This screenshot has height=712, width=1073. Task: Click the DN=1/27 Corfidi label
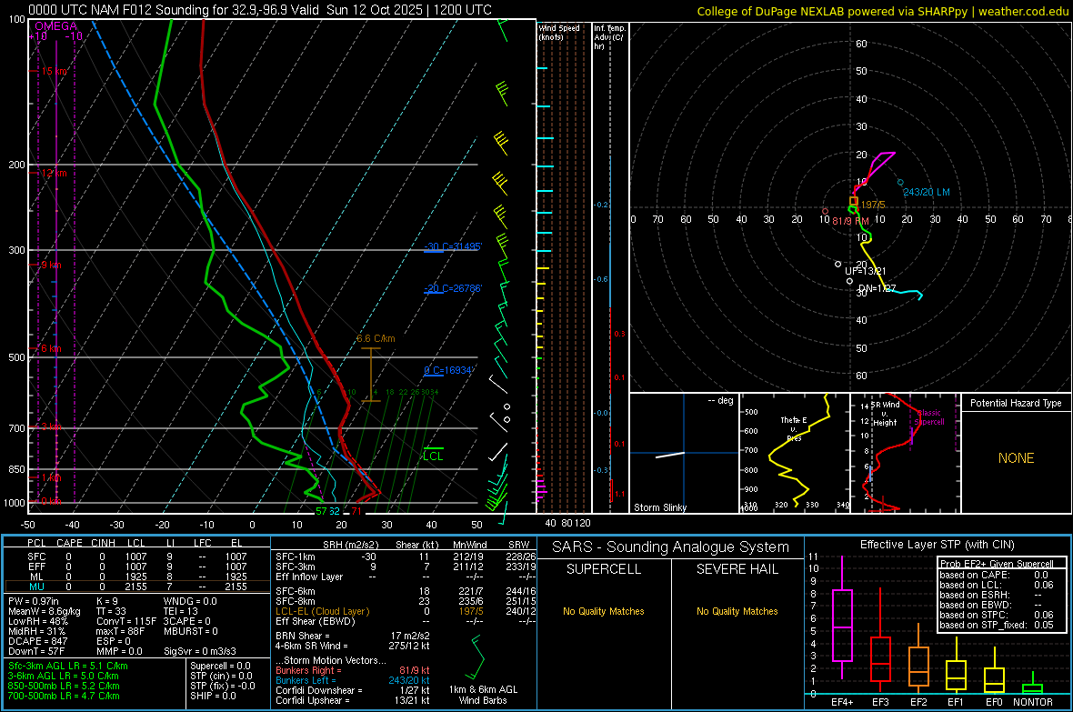877,289
